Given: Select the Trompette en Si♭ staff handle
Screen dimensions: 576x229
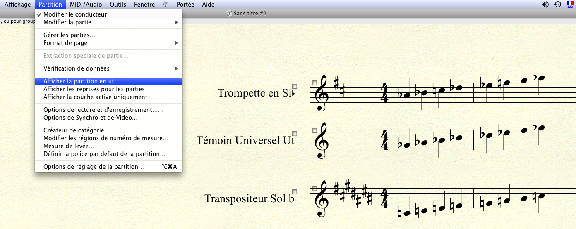Looking at the screenshot, I should [x=314, y=83].
